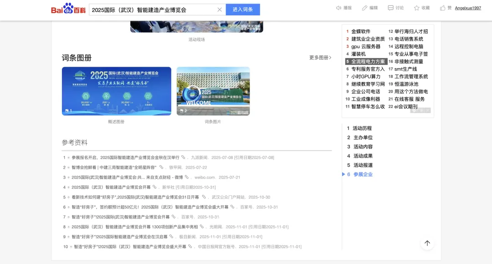The height and width of the screenshot is (264, 492).
Task: Open reference 8 1300项创新产品集中亮相
Action: (134, 227)
